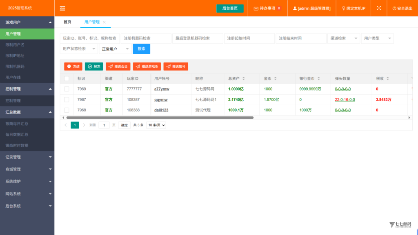
Task: Click horizontal scrollbar right arrow
Action: 409,117
